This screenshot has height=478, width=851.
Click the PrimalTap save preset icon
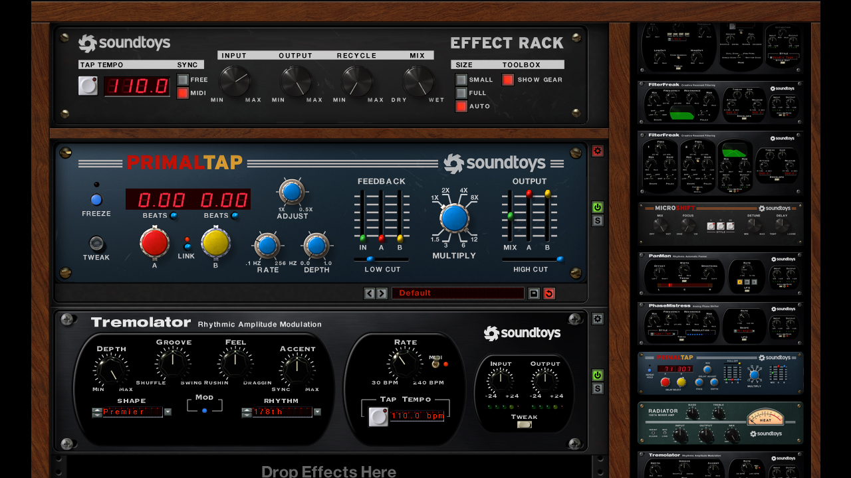point(534,293)
